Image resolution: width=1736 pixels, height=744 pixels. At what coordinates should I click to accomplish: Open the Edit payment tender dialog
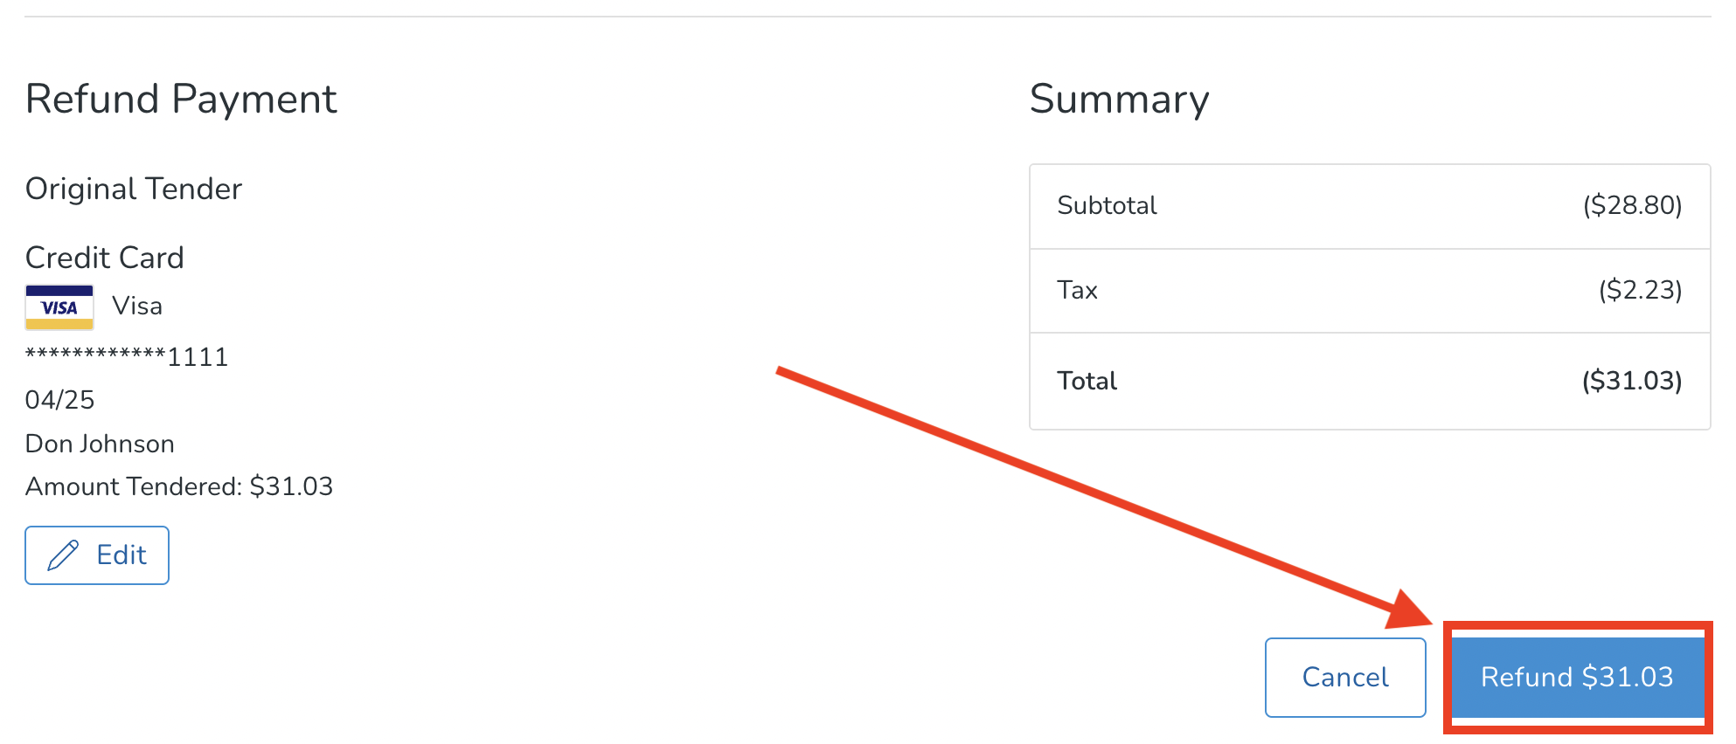[x=96, y=555]
